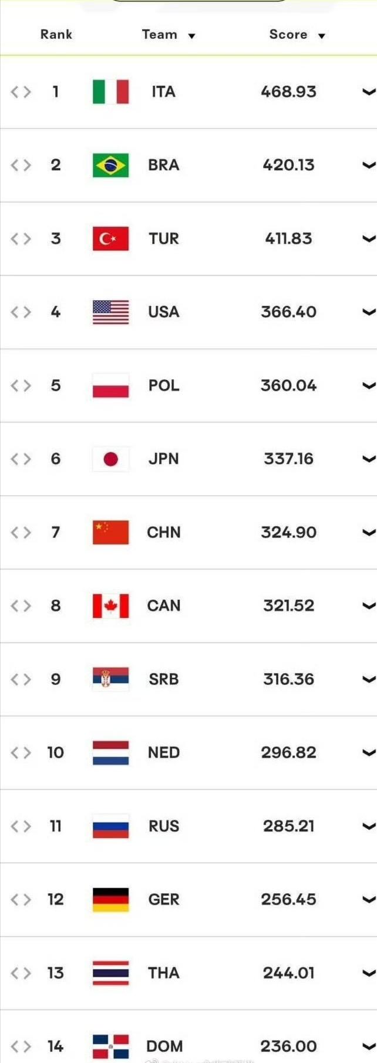377x1063 pixels.
Task: Expand the NED row details chevron
Action: click(369, 752)
